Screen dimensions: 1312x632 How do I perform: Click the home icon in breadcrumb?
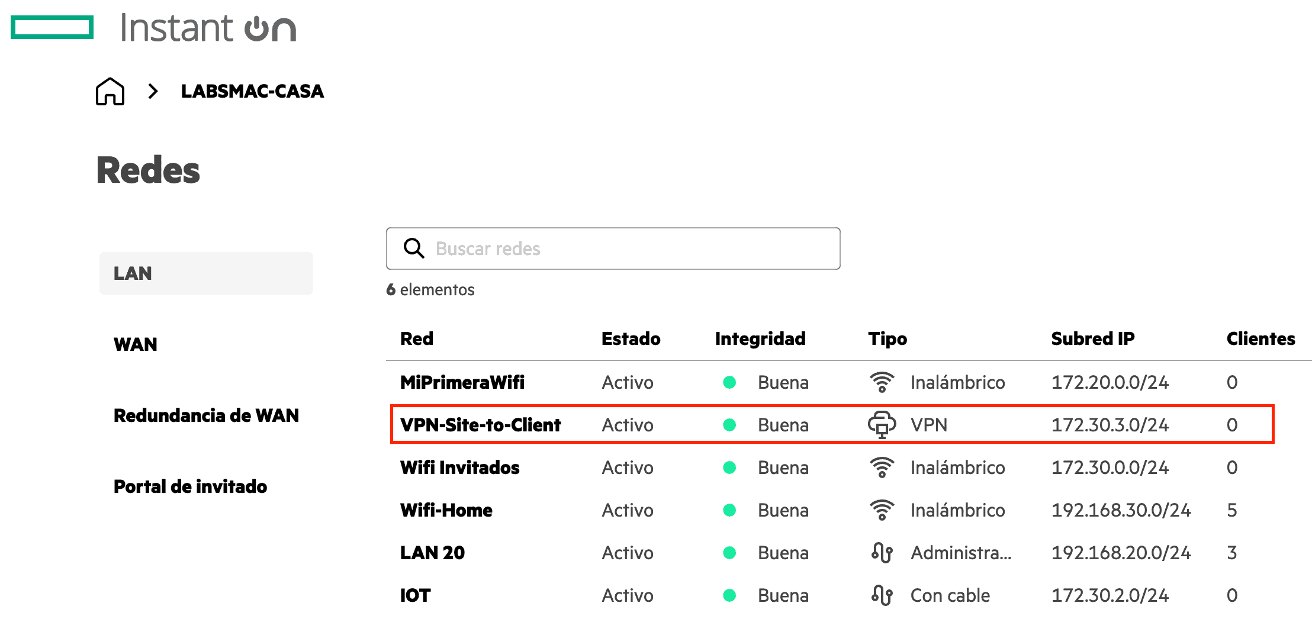(x=110, y=91)
